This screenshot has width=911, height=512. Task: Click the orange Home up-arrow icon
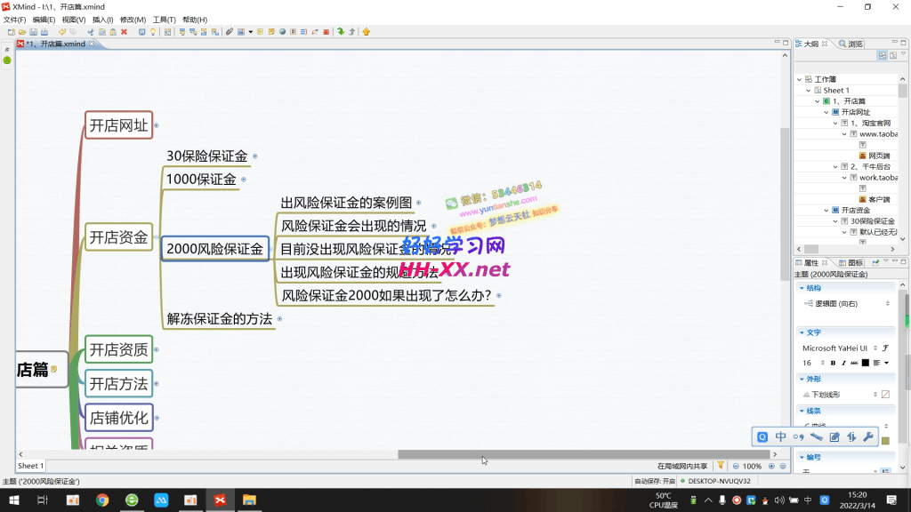coord(366,32)
